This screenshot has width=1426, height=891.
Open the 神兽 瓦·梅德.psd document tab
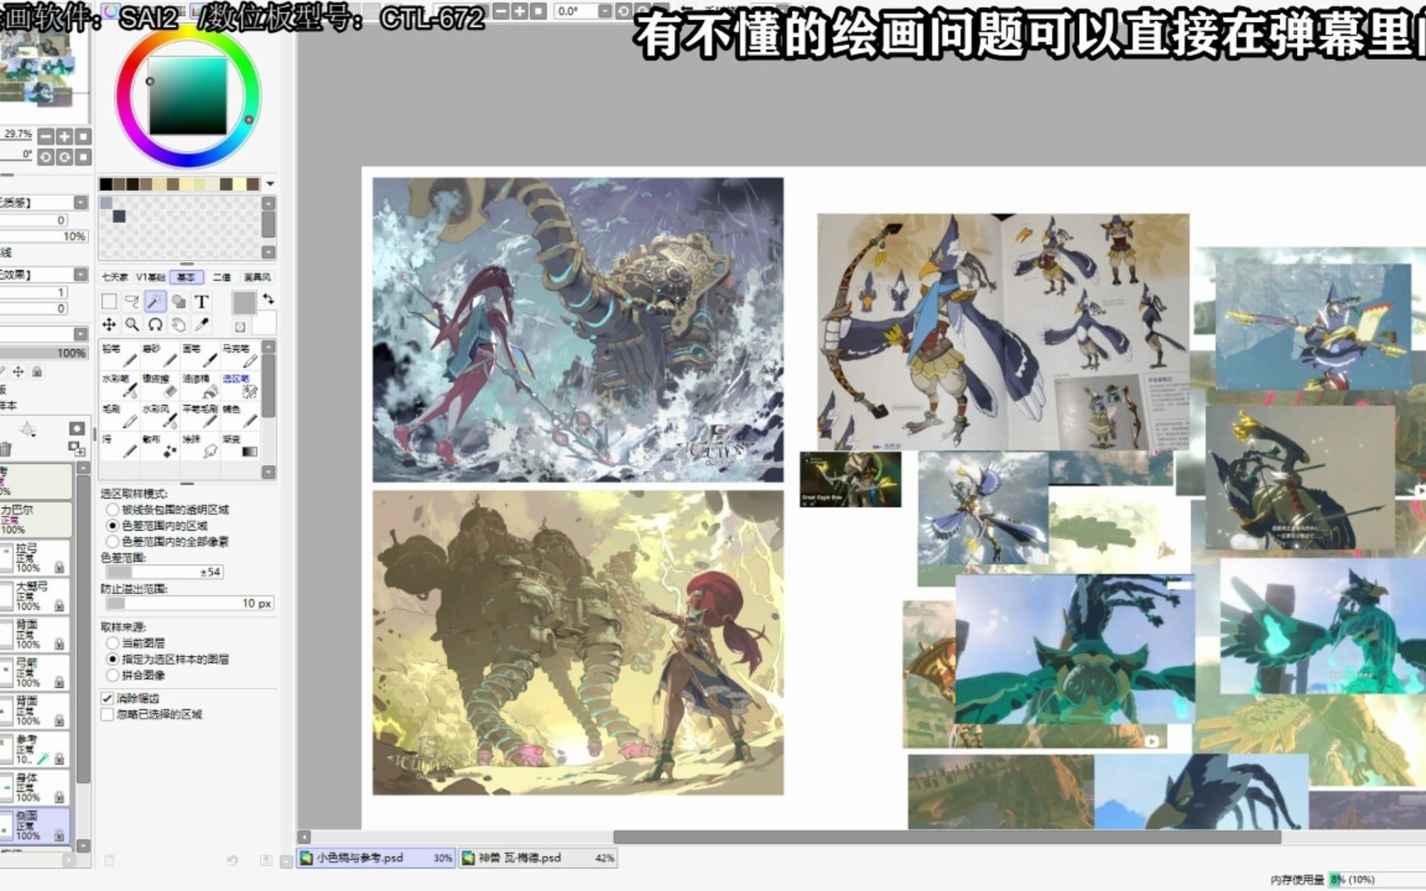point(539,858)
